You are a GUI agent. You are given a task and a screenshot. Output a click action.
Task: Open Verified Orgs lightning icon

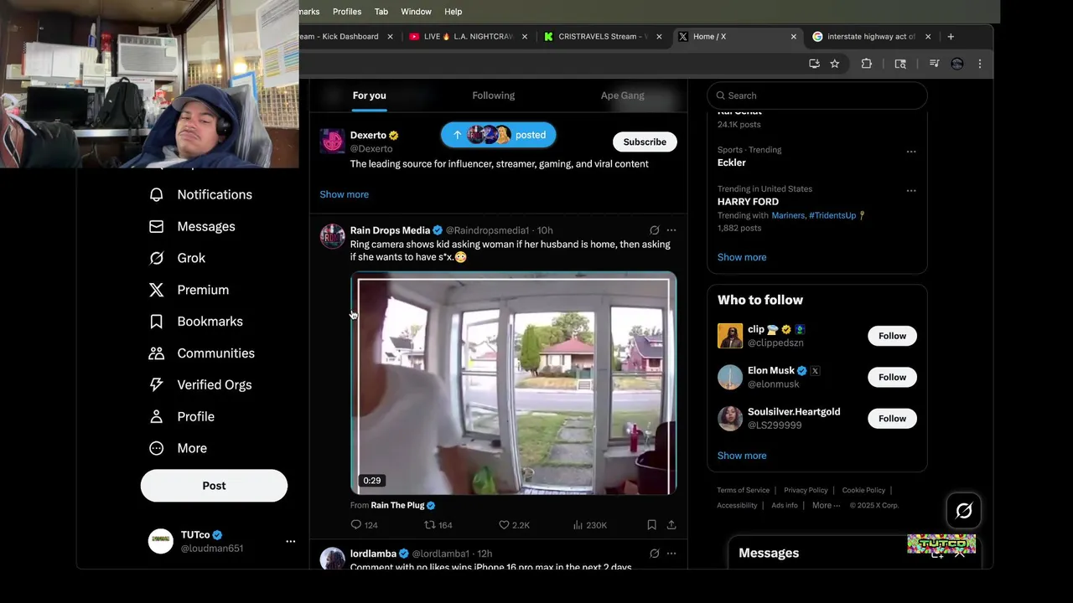[x=156, y=384]
